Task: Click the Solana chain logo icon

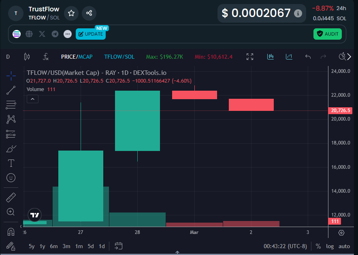Action: (x=17, y=34)
